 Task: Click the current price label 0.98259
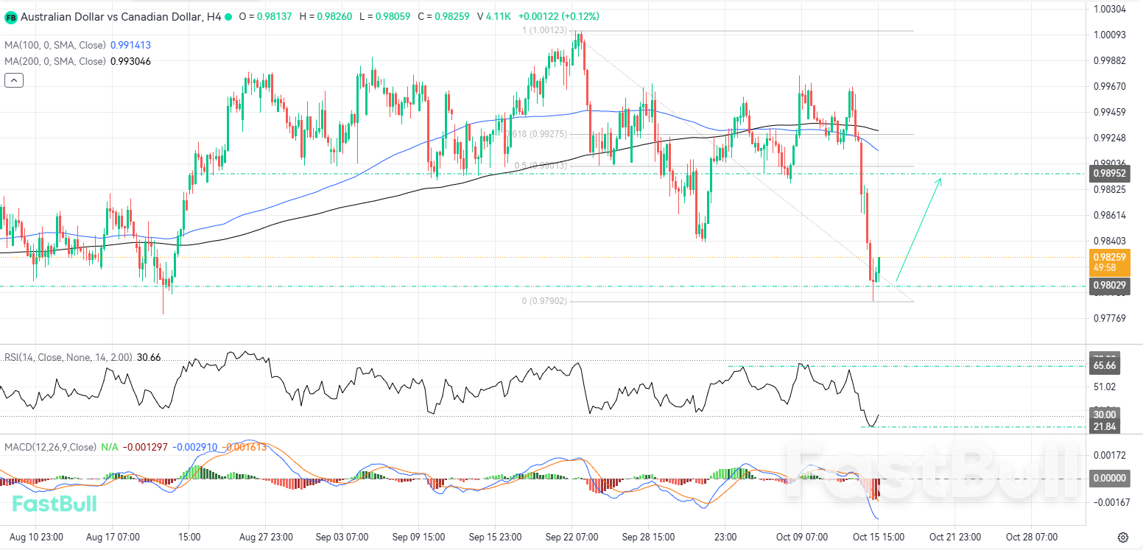[1109, 257]
